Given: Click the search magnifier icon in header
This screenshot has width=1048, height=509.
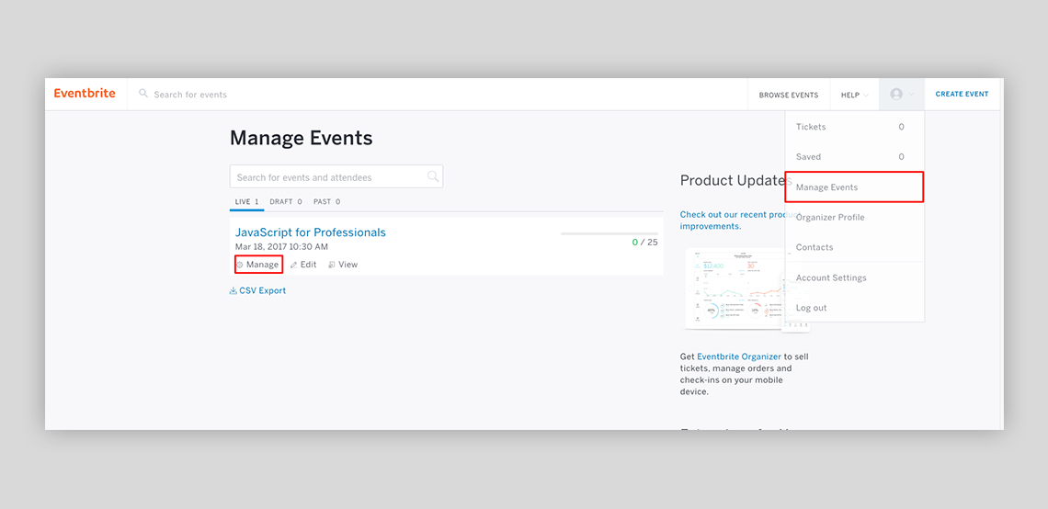Looking at the screenshot, I should (143, 94).
